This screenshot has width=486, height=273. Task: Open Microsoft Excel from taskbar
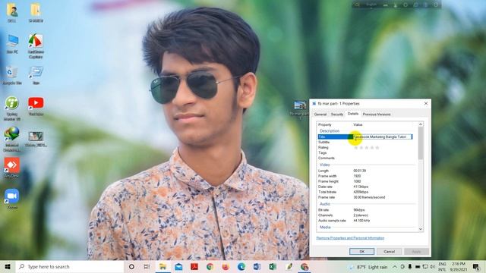pyautogui.click(x=273, y=266)
